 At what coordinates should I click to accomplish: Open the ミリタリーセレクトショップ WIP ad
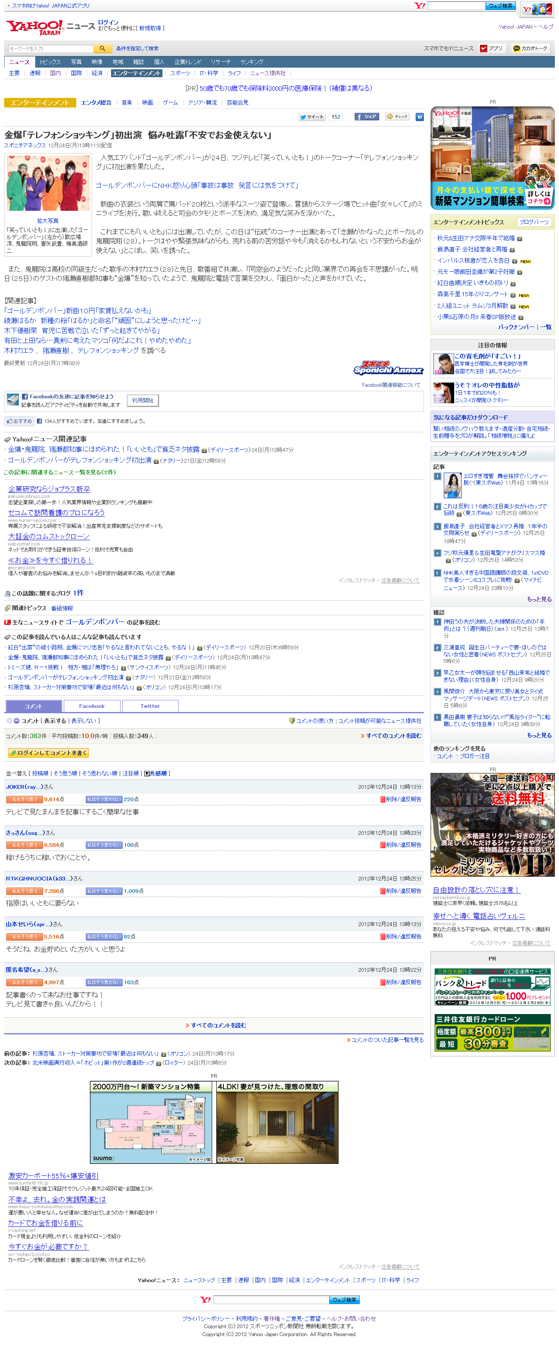[x=492, y=825]
